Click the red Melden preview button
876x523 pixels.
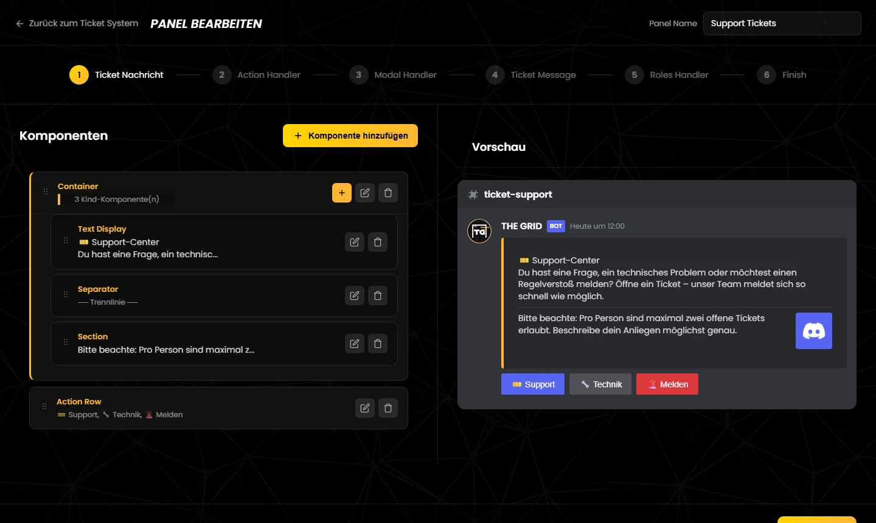(667, 384)
